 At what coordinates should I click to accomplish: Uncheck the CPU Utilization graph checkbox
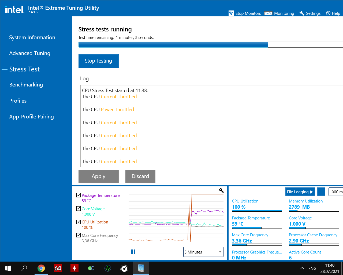tap(79, 222)
